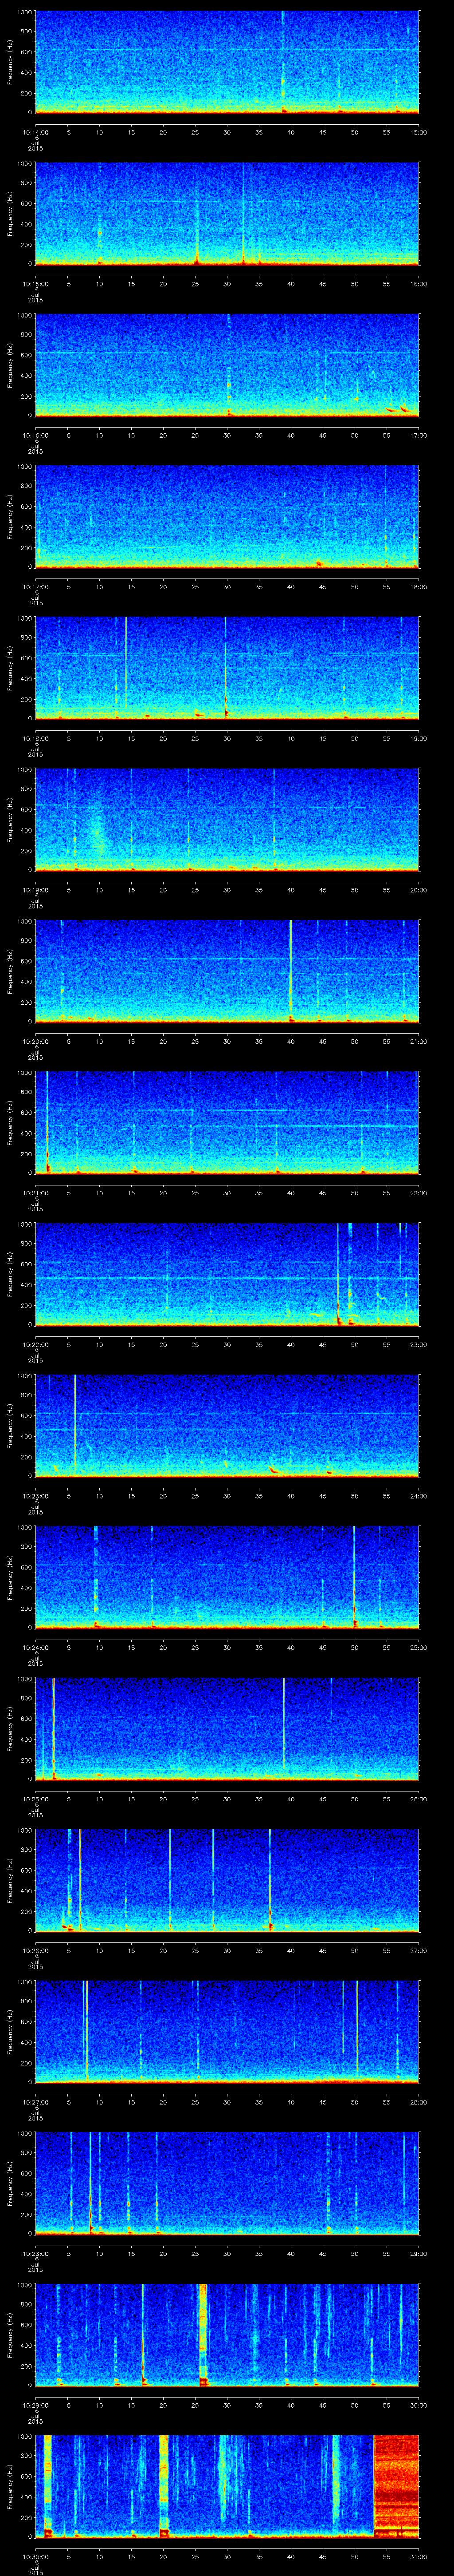Click the 10:30:00 start time label

pos(35,2556)
